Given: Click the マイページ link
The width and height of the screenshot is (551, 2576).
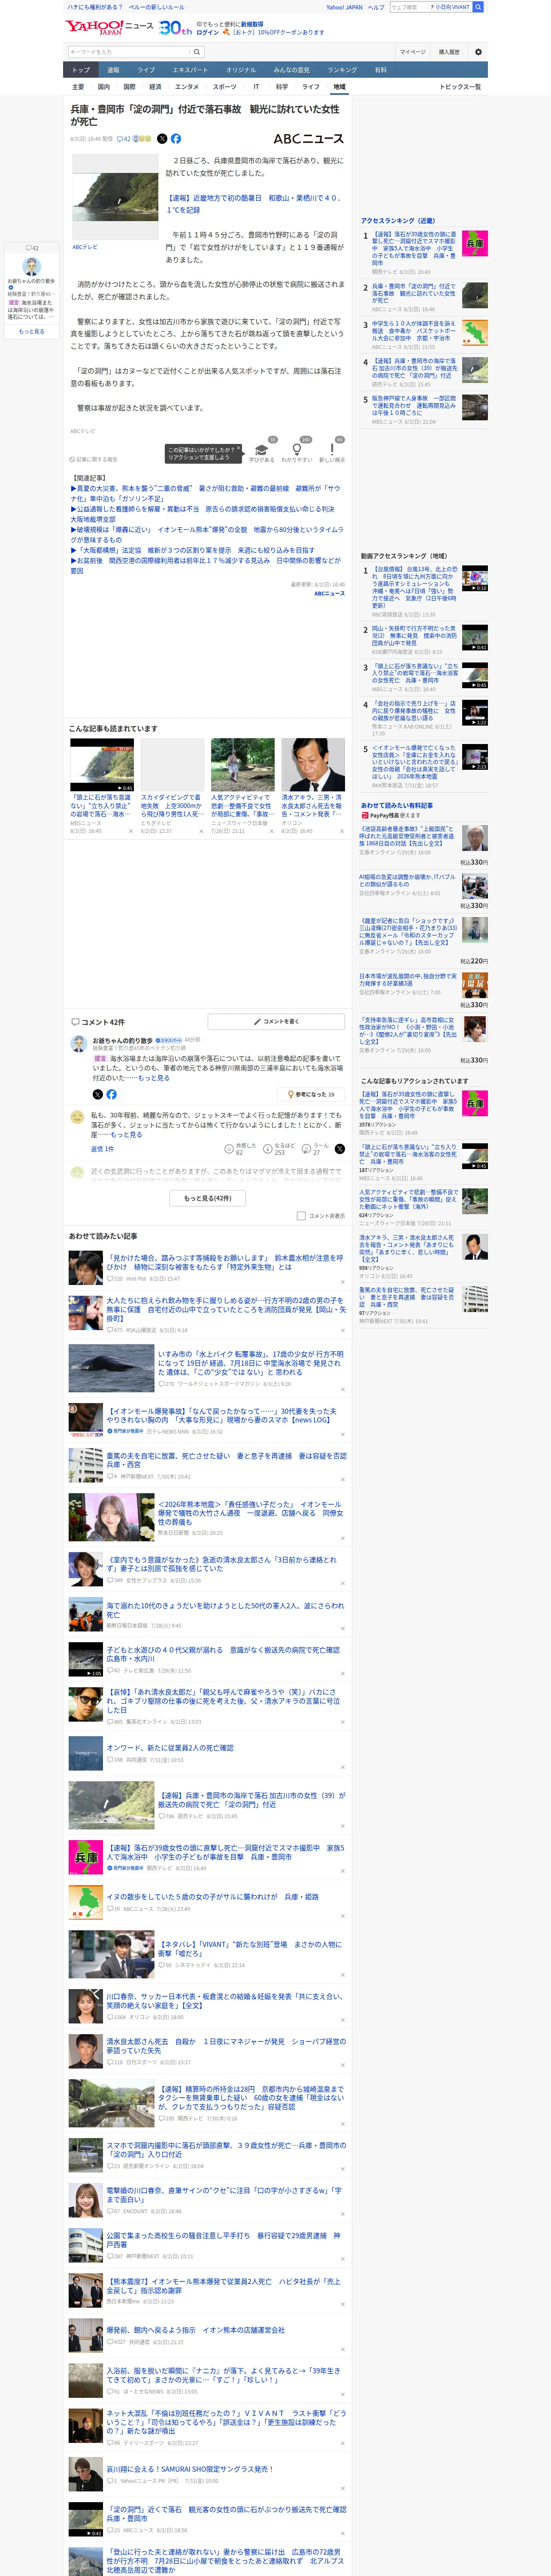Looking at the screenshot, I should point(412,52).
